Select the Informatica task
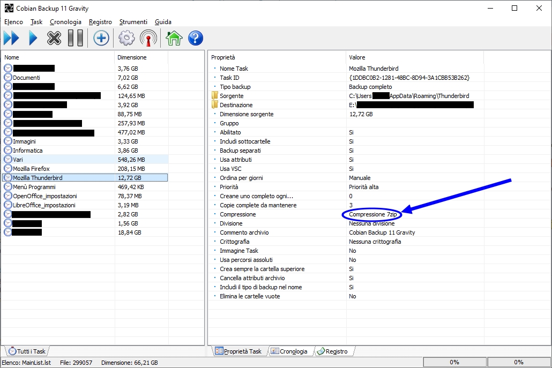This screenshot has height=368, width=552. pyautogui.click(x=28, y=150)
